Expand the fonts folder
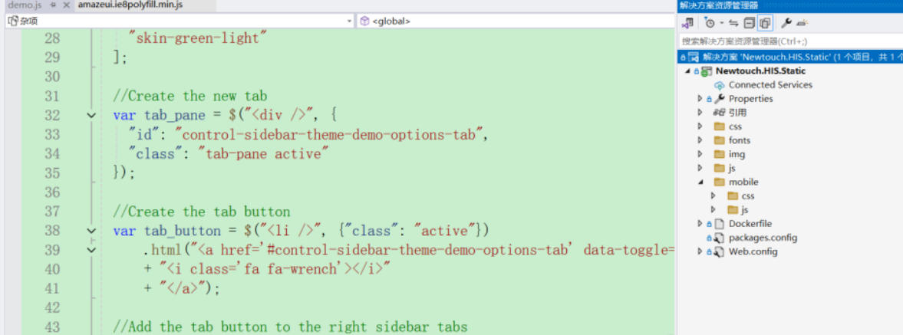The height and width of the screenshot is (335, 903). coord(700,140)
